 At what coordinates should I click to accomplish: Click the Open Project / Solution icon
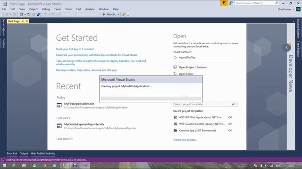(175, 67)
